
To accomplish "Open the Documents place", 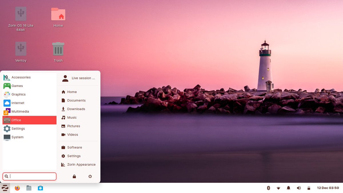I will [78, 100].
